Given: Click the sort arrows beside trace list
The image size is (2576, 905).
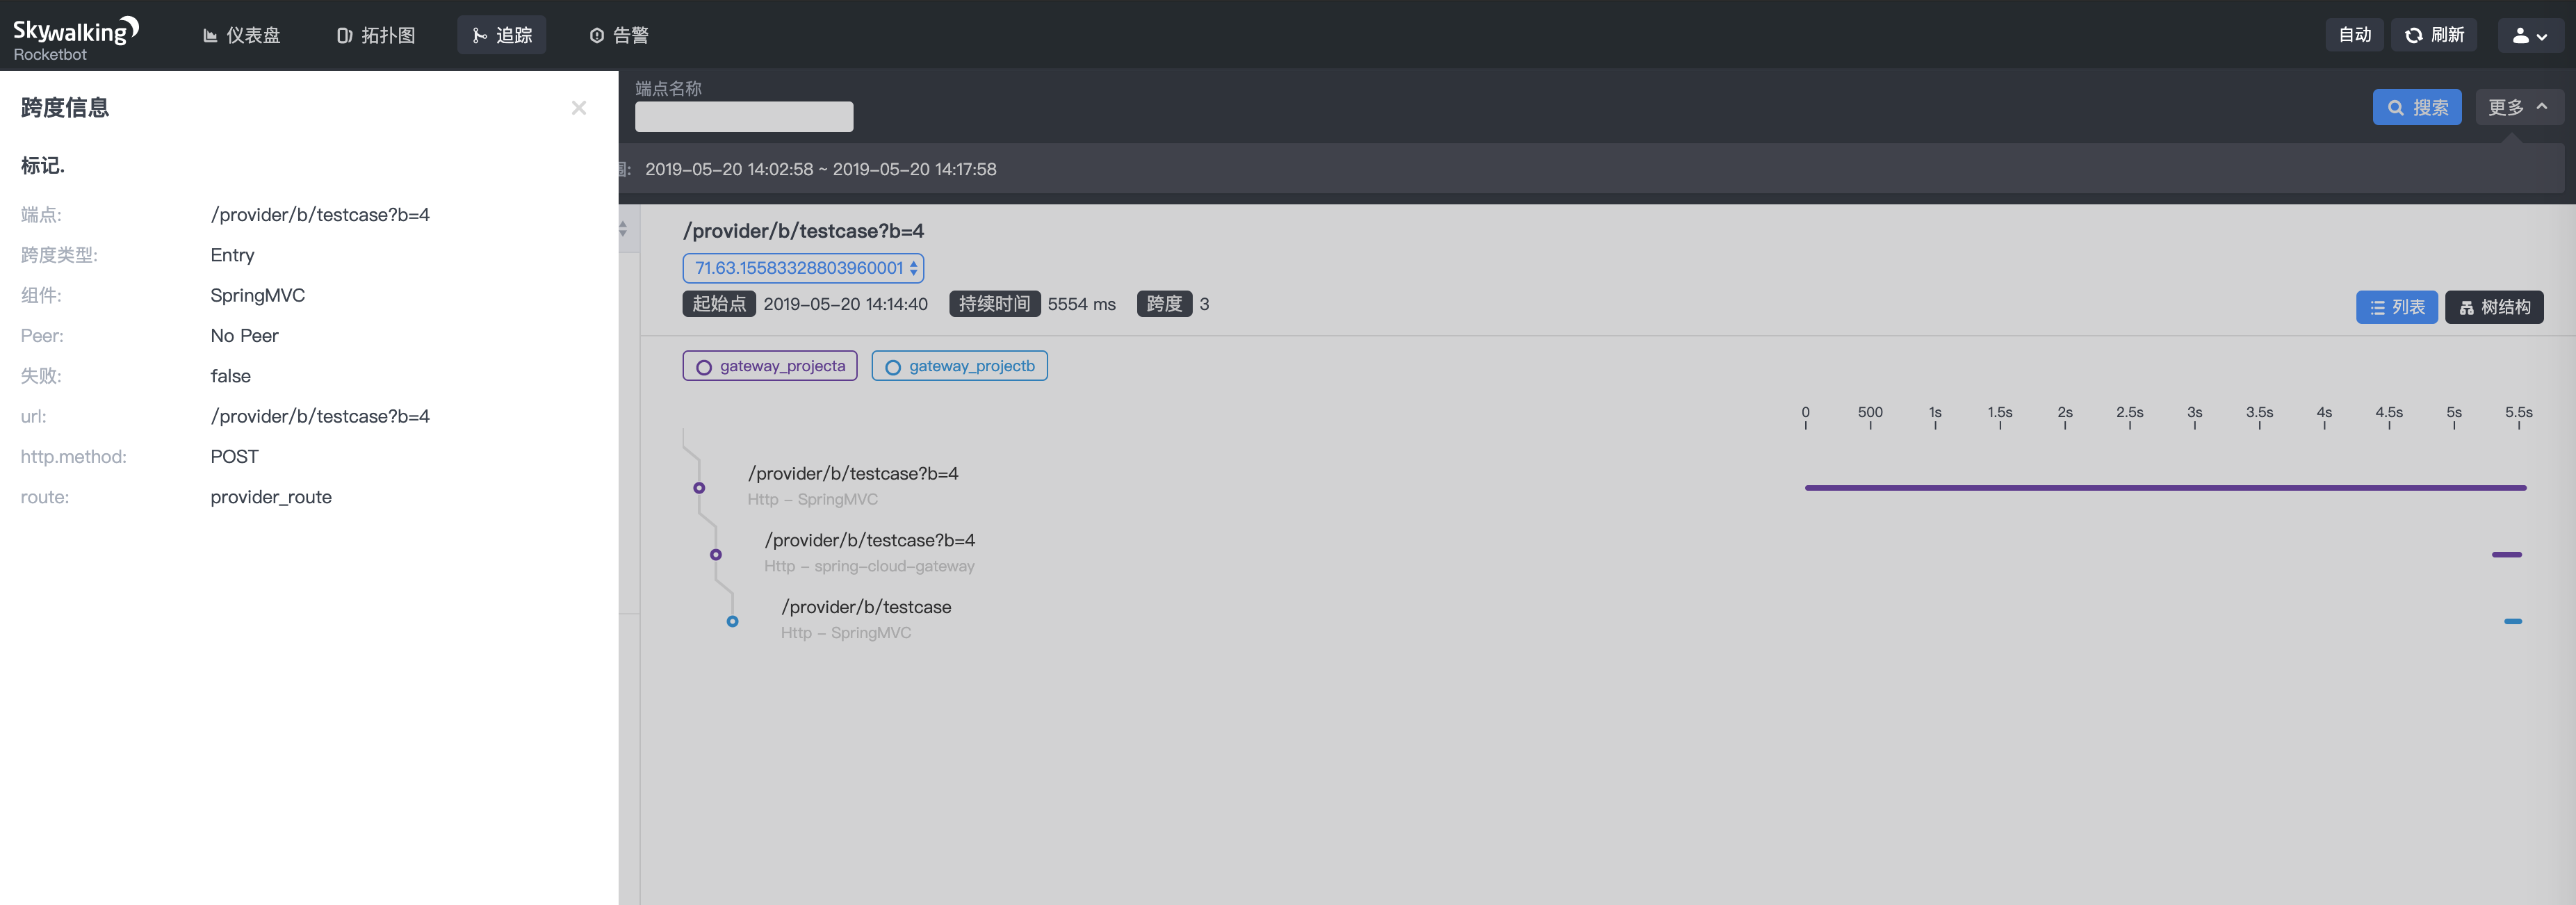Looking at the screenshot, I should [x=623, y=229].
